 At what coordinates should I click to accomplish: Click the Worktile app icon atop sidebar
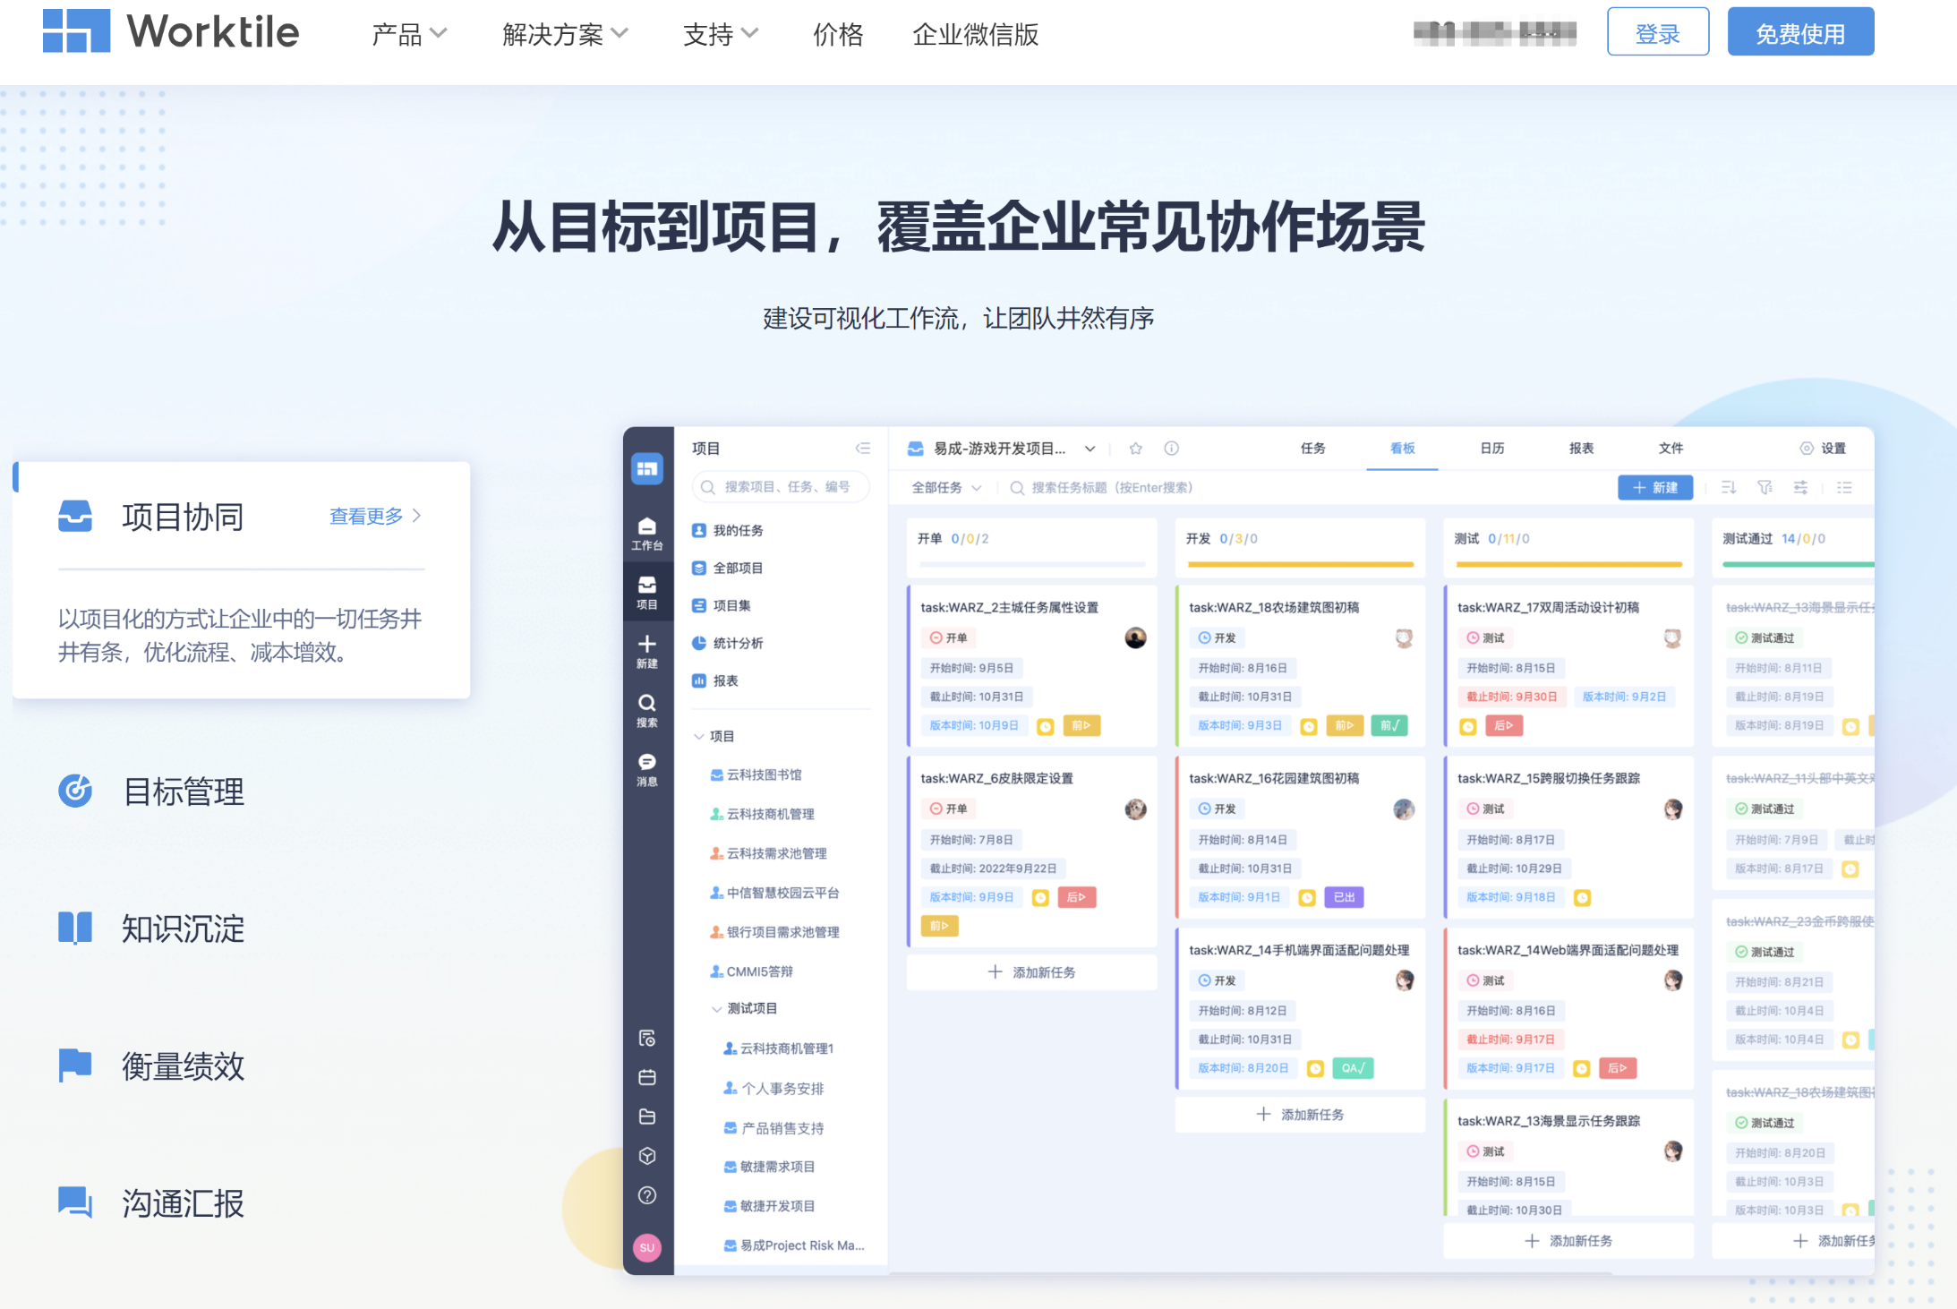click(x=647, y=468)
